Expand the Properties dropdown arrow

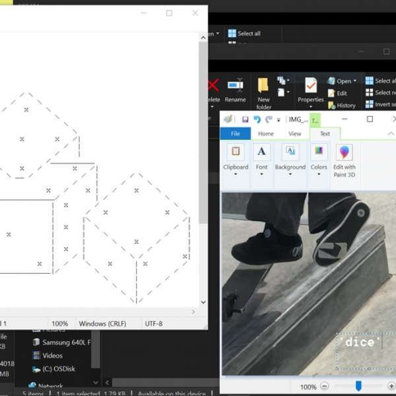(x=311, y=106)
